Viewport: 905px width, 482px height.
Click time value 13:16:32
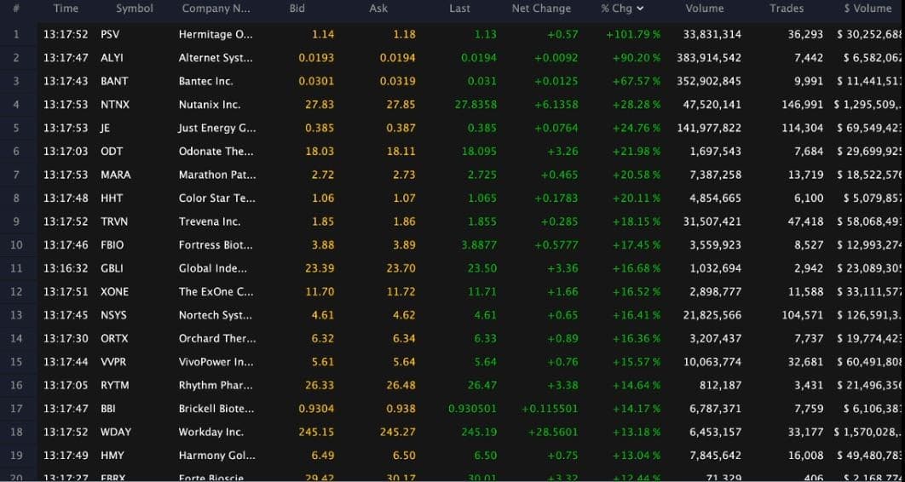(66, 268)
